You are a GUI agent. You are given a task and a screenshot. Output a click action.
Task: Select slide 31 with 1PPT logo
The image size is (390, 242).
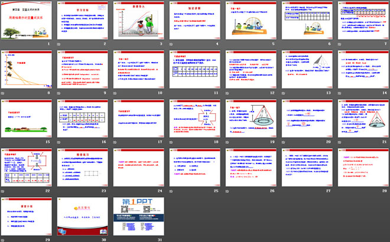pos(139,217)
